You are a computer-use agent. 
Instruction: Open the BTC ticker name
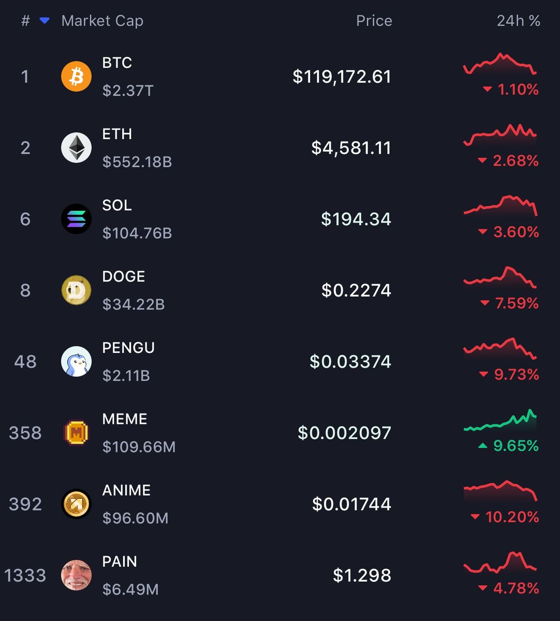(x=117, y=63)
